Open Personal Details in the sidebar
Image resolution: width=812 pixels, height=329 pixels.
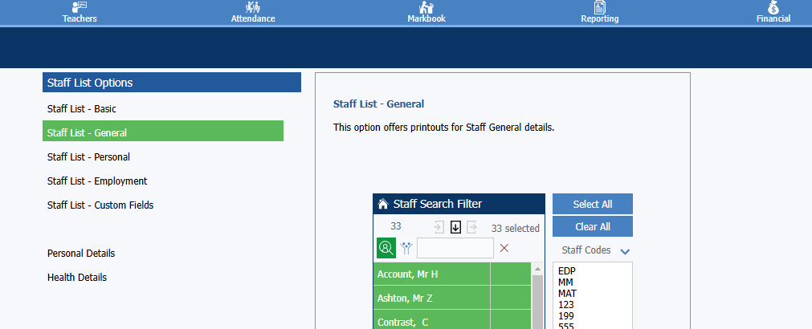[x=81, y=254]
